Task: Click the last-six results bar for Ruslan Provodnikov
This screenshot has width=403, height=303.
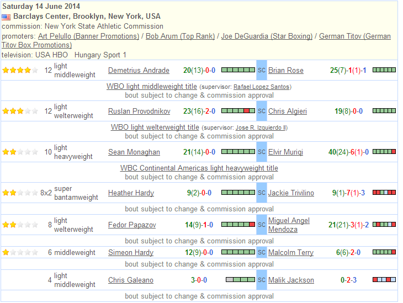Action: pos(238,111)
